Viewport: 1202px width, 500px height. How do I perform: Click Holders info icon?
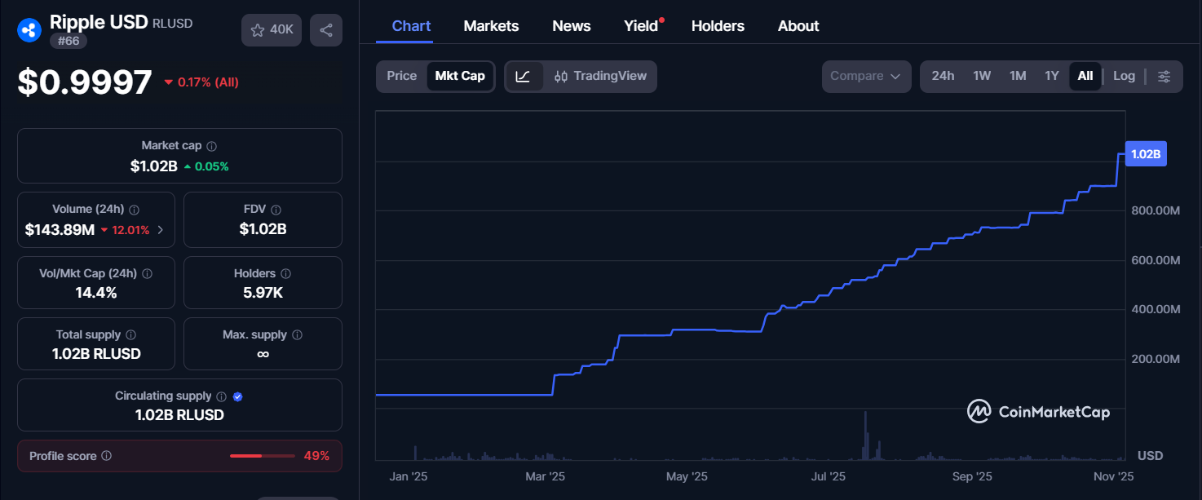pyautogui.click(x=285, y=274)
